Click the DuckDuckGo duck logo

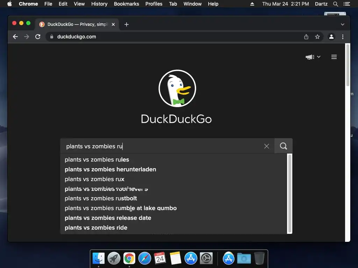pos(177,88)
